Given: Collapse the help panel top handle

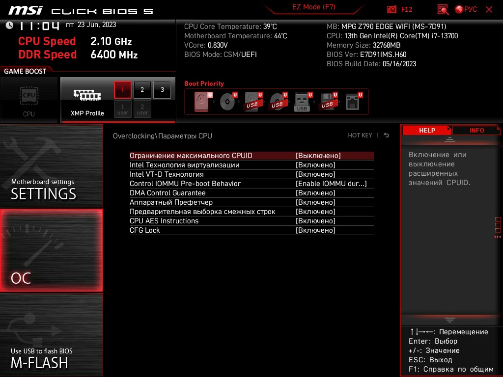Looking at the screenshot, I should click(449, 139).
